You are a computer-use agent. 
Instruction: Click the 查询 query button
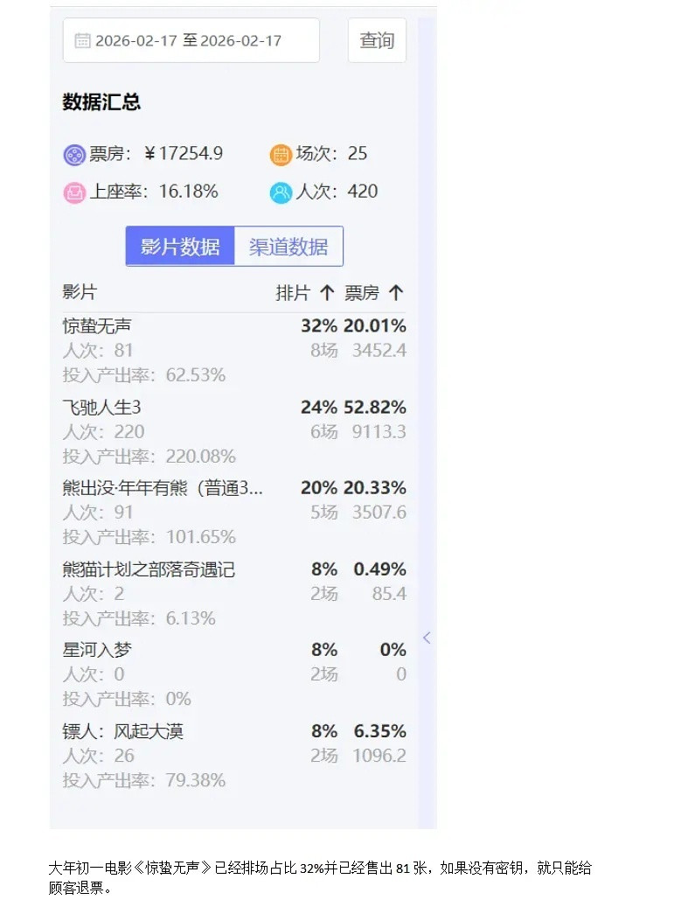[x=377, y=39]
